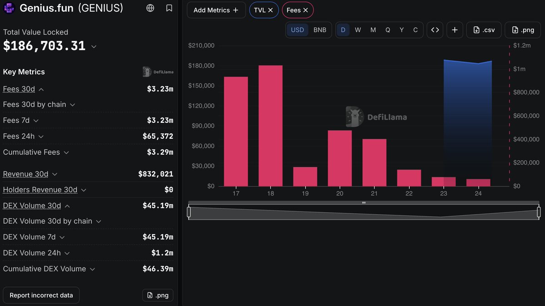The height and width of the screenshot is (306, 545).
Task: Click the fees bar for day 18
Action: (271, 126)
